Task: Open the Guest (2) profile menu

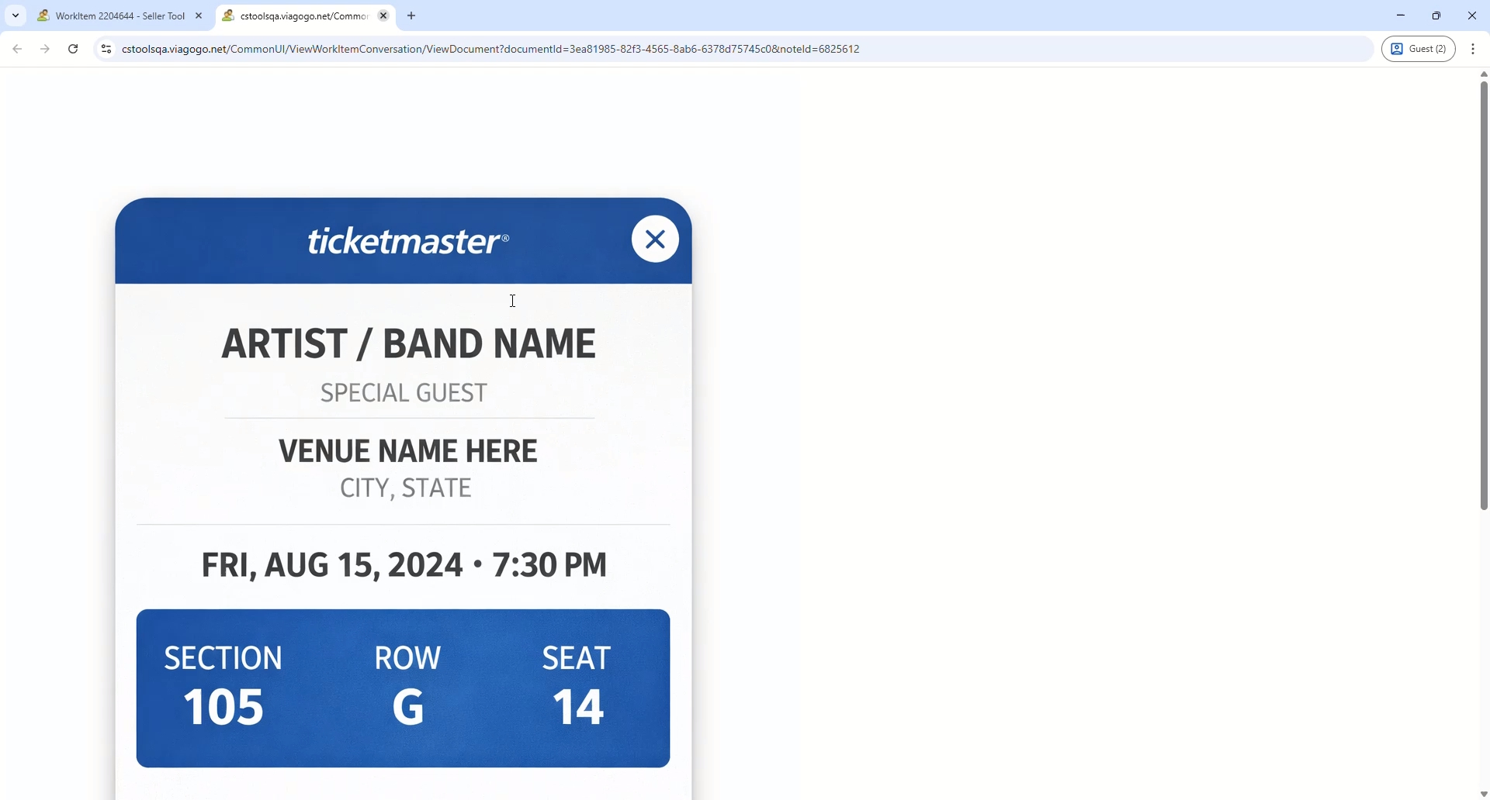Action: point(1419,50)
